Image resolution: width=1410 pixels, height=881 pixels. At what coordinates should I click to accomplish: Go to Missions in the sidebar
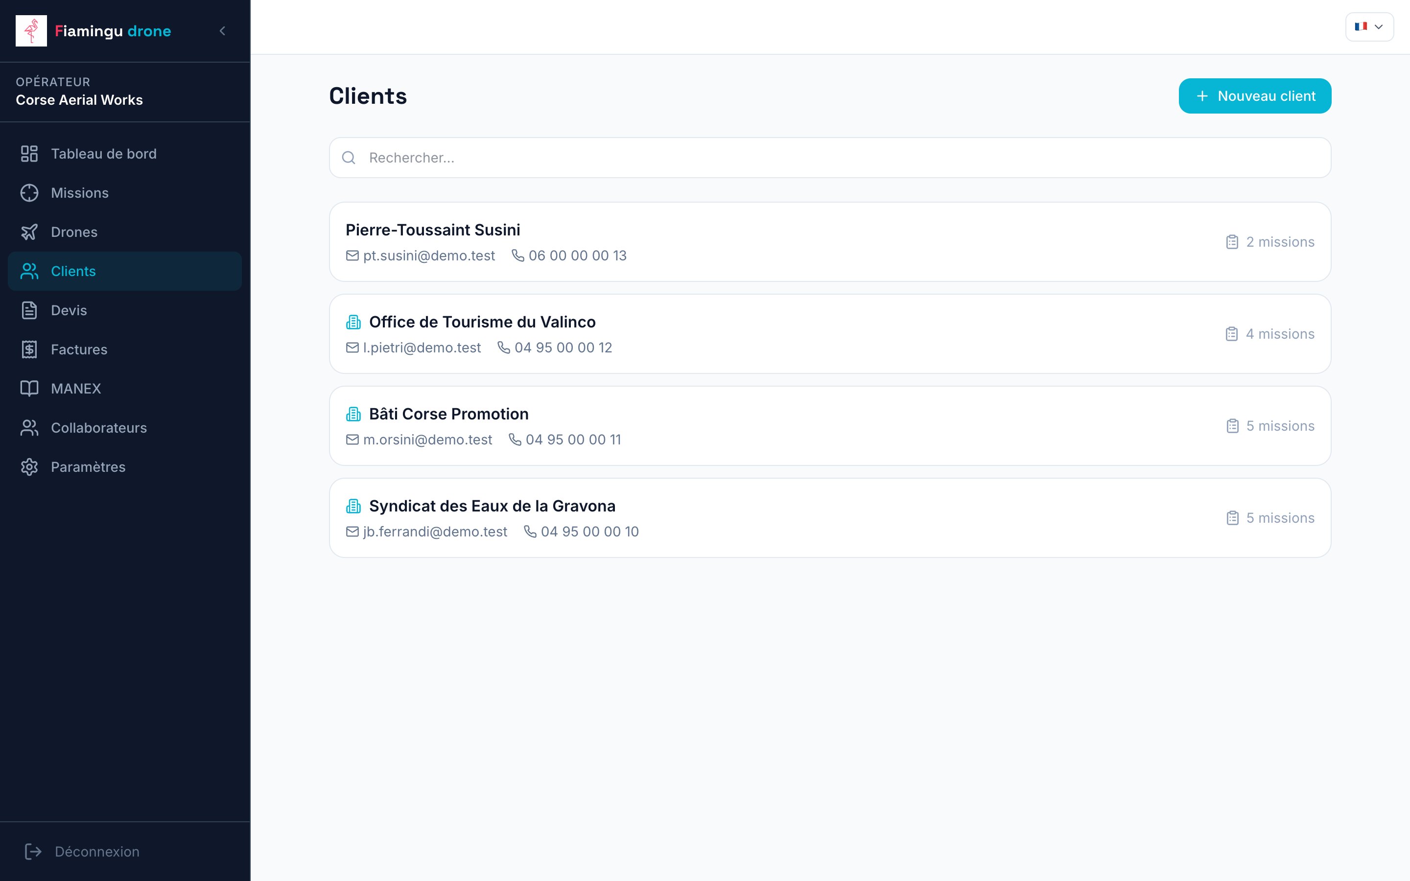click(125, 193)
